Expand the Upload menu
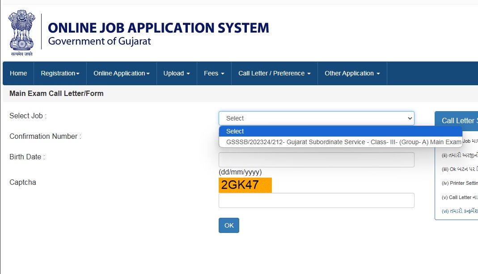The height and width of the screenshot is (274, 478). [x=177, y=73]
